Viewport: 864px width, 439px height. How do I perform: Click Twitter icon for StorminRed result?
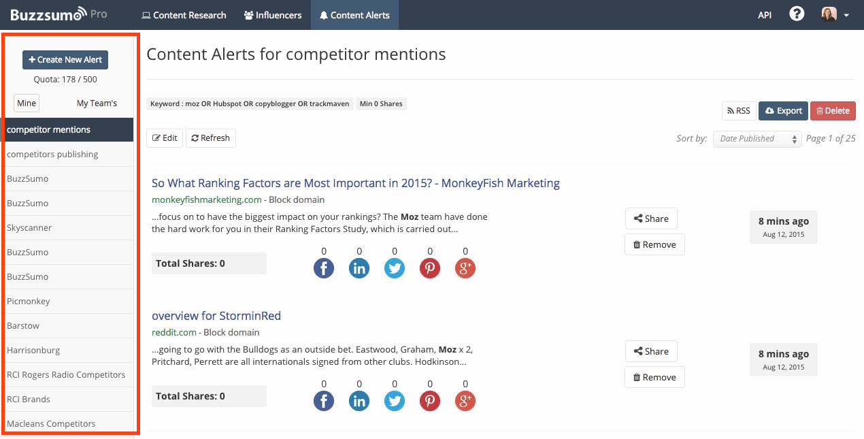pos(395,401)
